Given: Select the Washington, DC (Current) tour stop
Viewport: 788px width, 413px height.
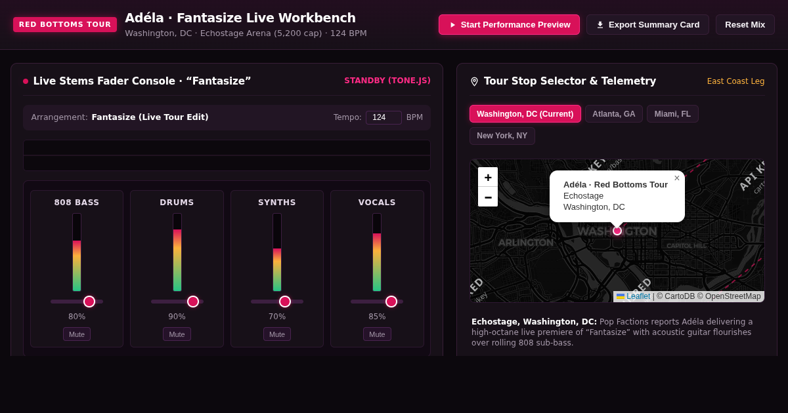Looking at the screenshot, I should tap(525, 114).
